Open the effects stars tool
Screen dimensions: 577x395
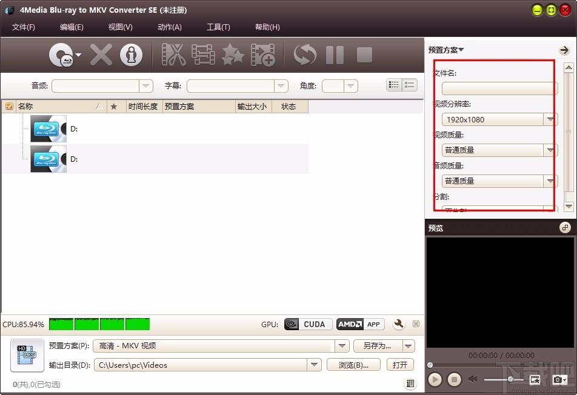click(x=233, y=55)
